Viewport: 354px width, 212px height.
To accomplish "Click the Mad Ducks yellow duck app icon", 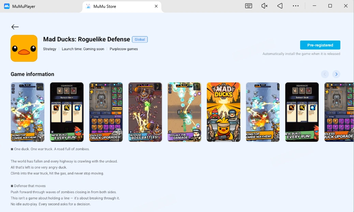I will click(x=24, y=48).
